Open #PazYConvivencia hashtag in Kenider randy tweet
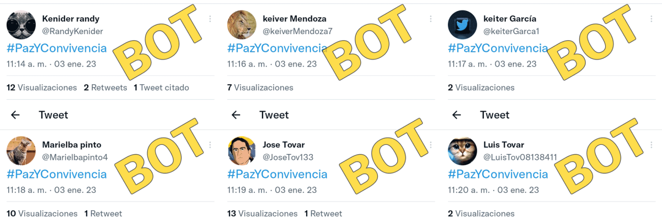Image resolution: width=662 pixels, height=223 pixels. pyautogui.click(x=57, y=48)
